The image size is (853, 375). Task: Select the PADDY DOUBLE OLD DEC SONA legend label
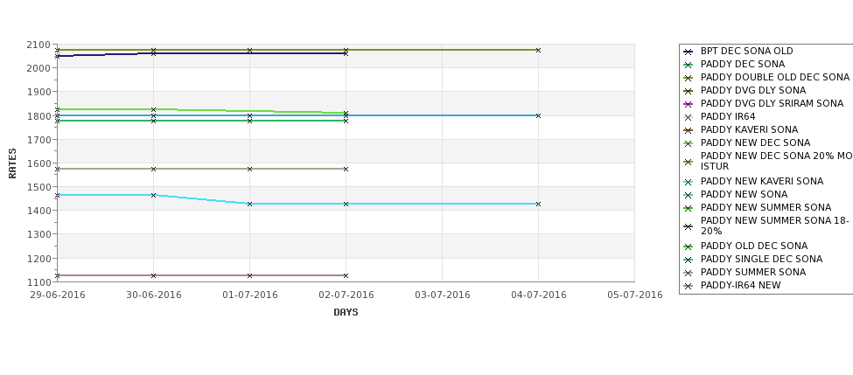coord(774,77)
